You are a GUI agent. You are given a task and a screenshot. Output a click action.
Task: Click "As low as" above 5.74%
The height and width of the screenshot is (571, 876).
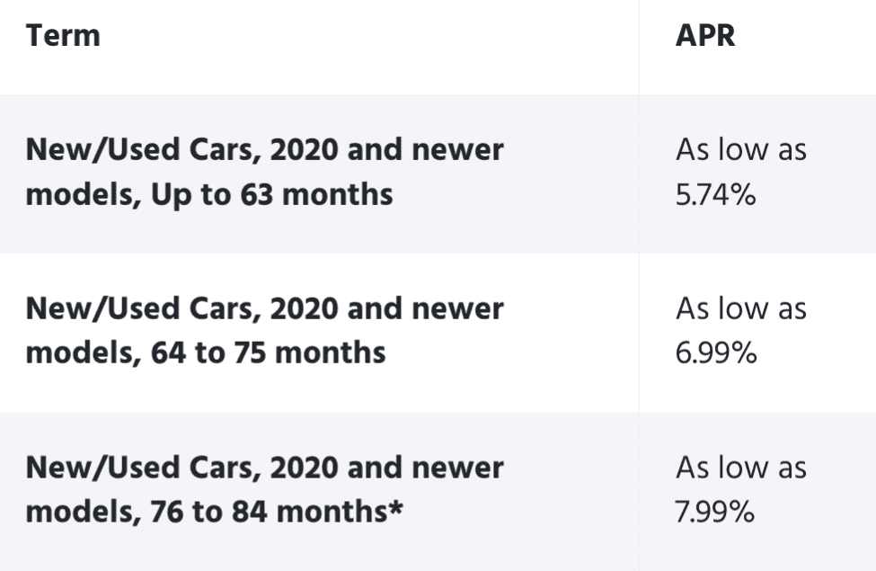click(741, 150)
